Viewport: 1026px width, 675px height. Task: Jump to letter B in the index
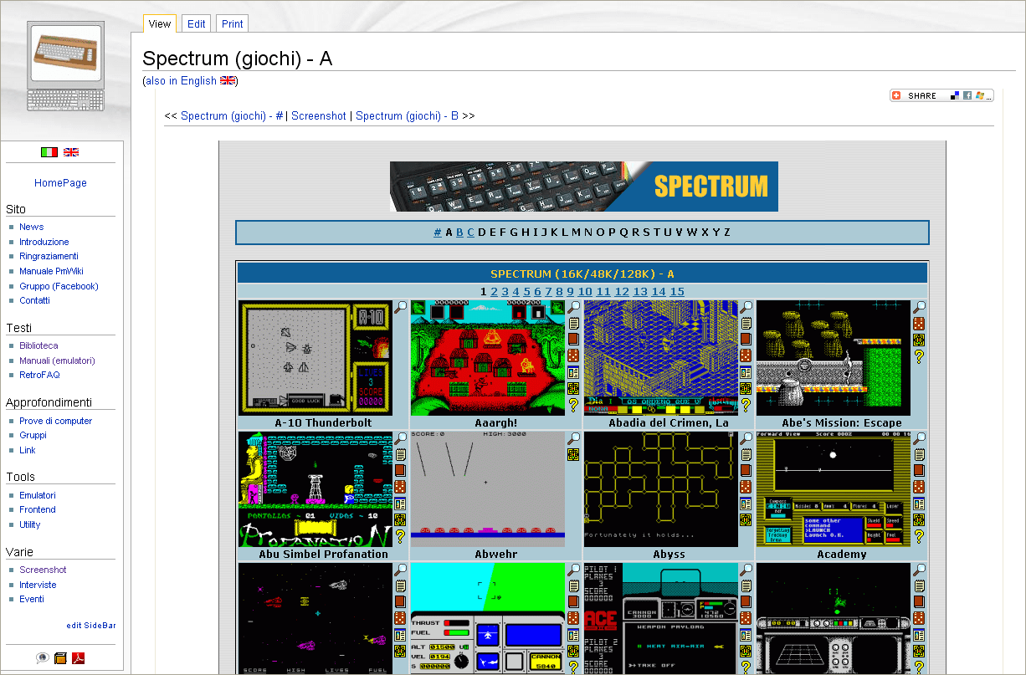459,233
